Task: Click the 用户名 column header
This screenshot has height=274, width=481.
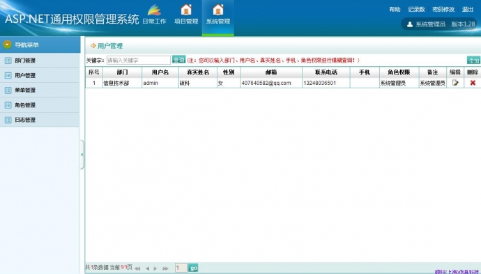Action: [160, 72]
